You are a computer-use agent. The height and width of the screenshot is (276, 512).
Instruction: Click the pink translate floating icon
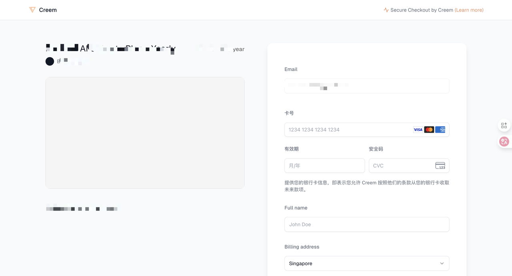pos(504,141)
